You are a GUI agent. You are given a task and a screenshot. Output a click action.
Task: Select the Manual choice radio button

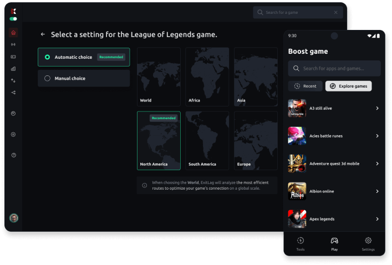click(x=47, y=78)
